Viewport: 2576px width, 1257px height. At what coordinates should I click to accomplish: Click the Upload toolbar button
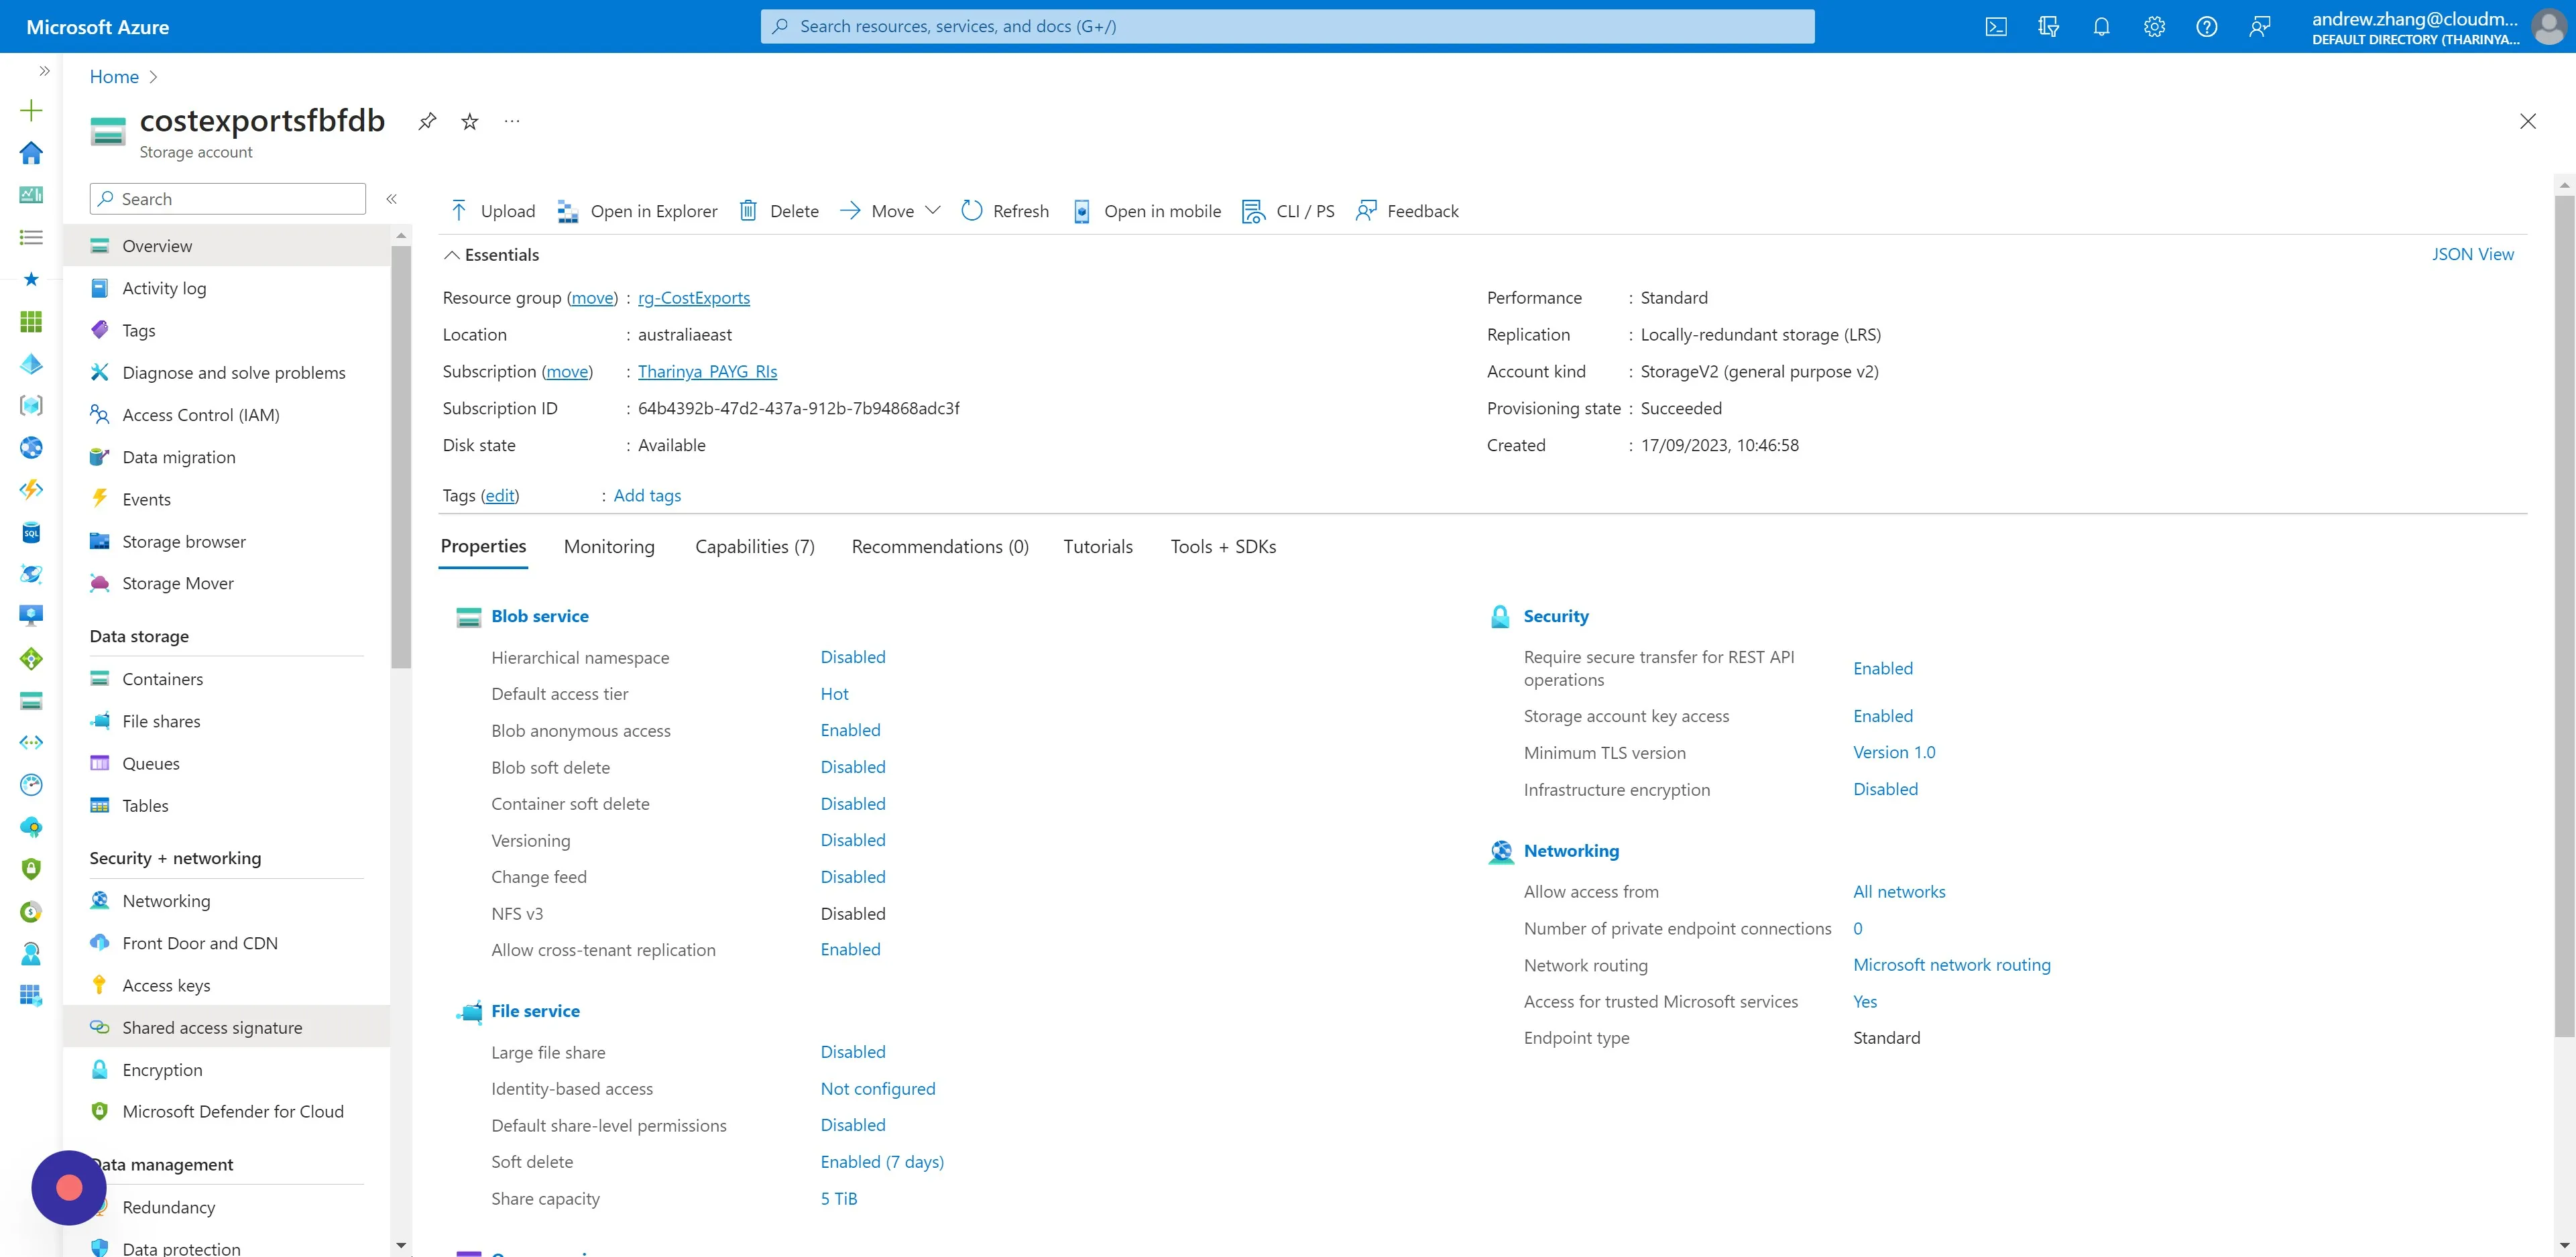(x=493, y=211)
